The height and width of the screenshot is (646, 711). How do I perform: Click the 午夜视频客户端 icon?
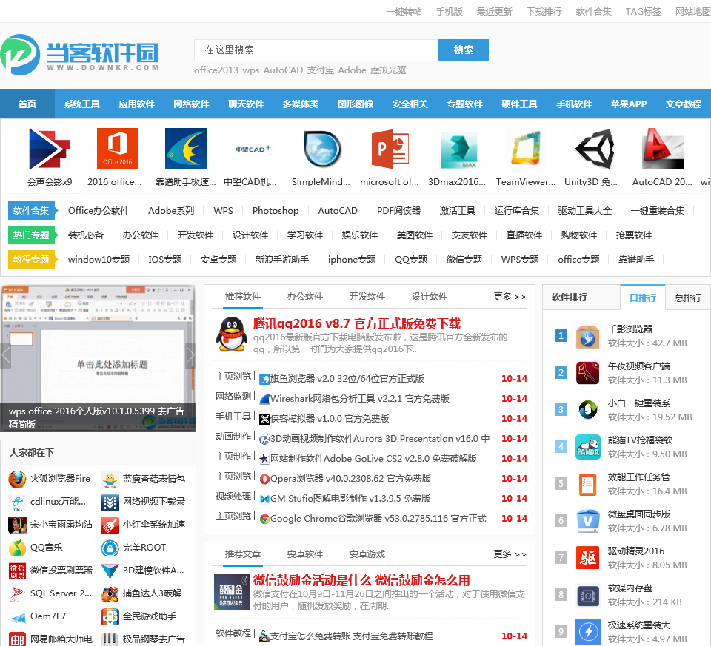[587, 373]
